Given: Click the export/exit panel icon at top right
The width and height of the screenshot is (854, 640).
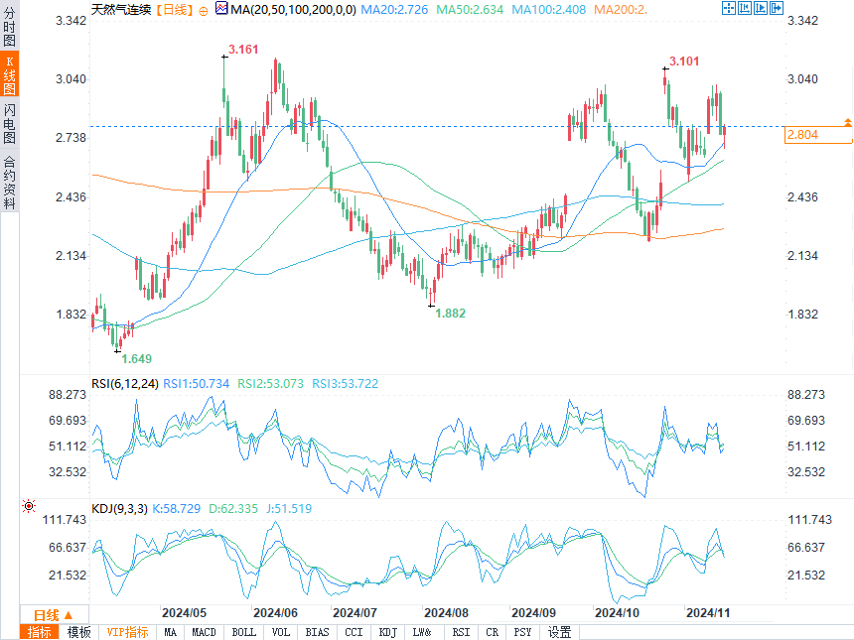Looking at the screenshot, I should pyautogui.click(x=777, y=8).
